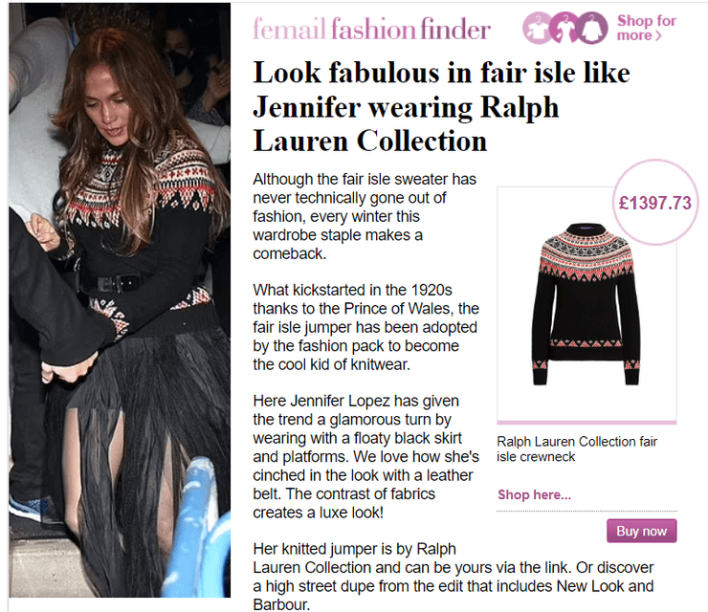Click paragraph starting 'Her knitted jumper is by'
Screen dimensions: 708x612
coord(453,577)
